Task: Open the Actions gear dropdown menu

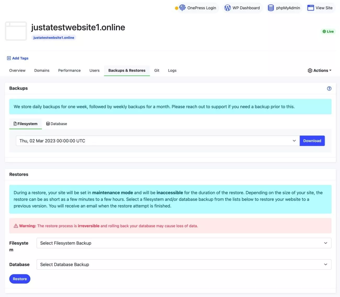Action: tap(319, 70)
